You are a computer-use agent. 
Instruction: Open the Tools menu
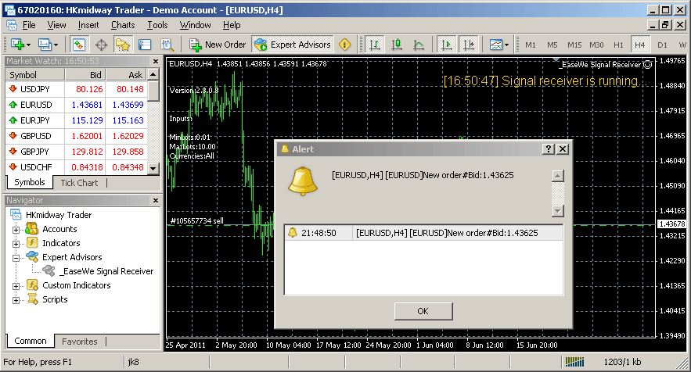pyautogui.click(x=157, y=25)
